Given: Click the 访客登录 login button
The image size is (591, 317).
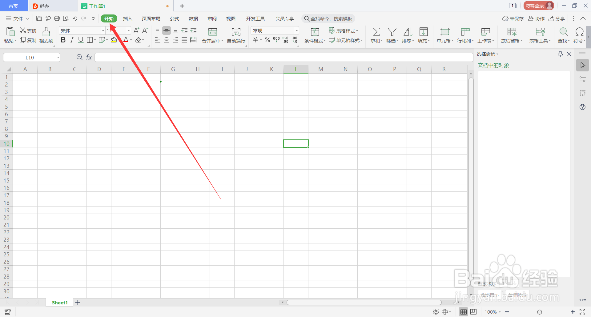Looking at the screenshot, I should click(x=539, y=6).
